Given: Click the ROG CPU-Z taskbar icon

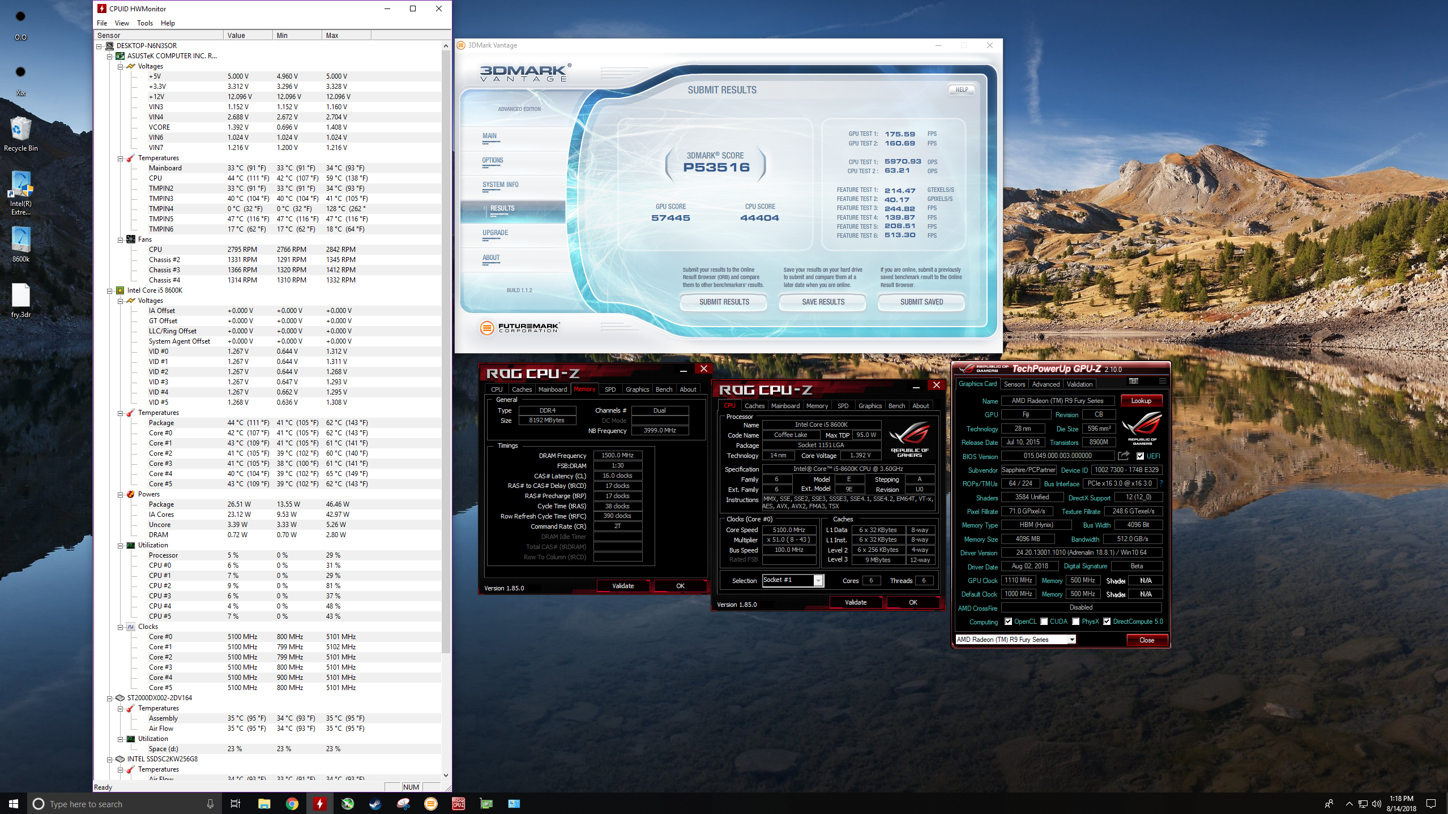Looking at the screenshot, I should tap(459, 804).
